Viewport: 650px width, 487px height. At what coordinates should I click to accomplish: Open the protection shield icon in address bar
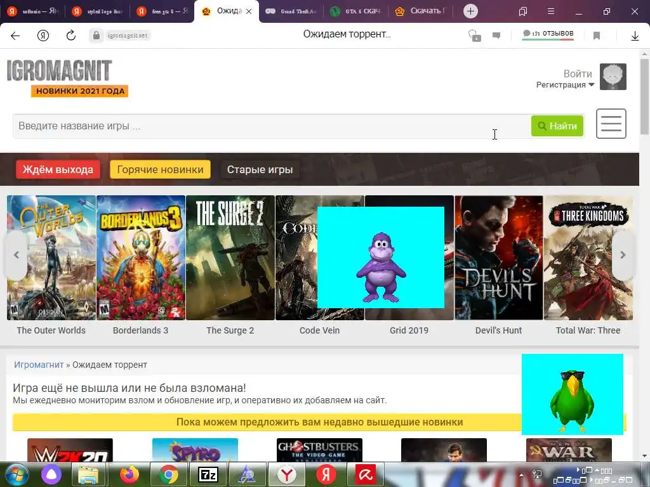click(475, 36)
